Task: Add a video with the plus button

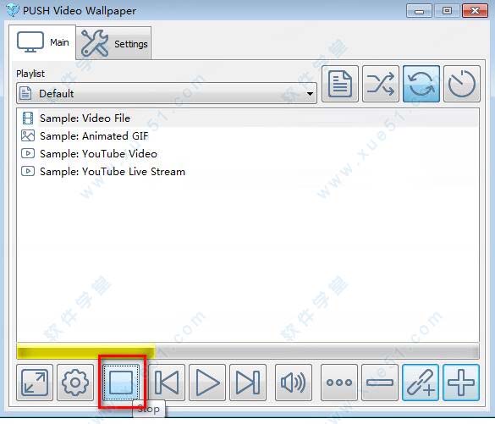Action: point(461,383)
